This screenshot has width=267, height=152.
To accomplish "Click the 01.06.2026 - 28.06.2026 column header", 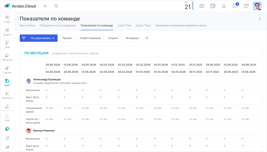I will [x=71, y=68].
